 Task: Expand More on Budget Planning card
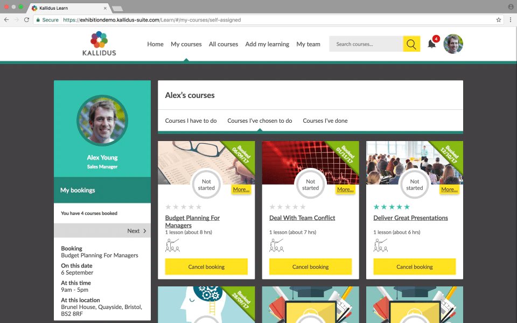[x=241, y=189]
